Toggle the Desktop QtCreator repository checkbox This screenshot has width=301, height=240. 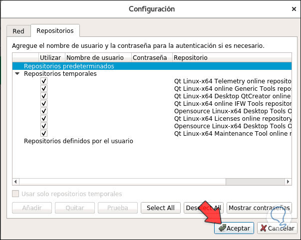coord(44,96)
